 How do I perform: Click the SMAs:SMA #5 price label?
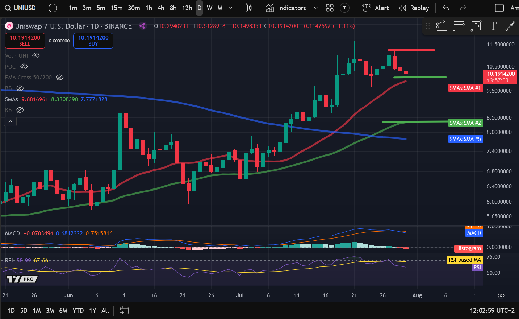[x=465, y=139]
